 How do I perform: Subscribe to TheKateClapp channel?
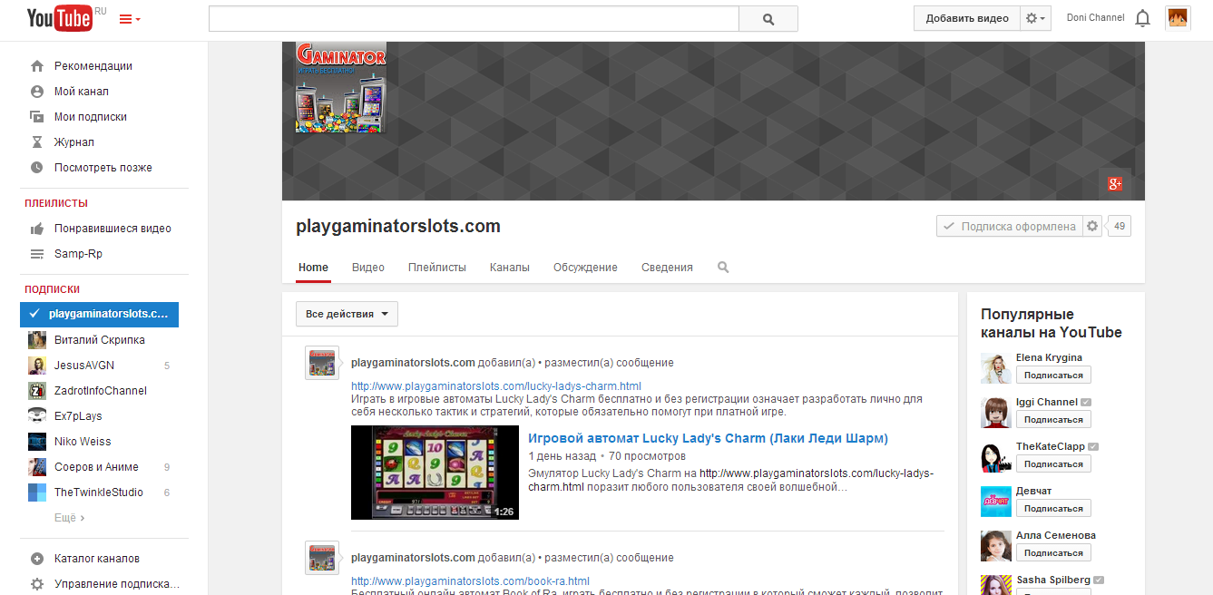(1053, 464)
